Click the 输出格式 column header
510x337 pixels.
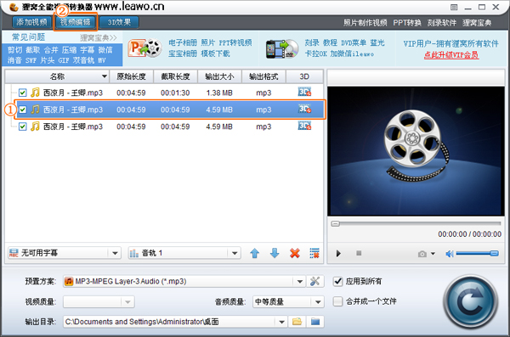pos(263,76)
